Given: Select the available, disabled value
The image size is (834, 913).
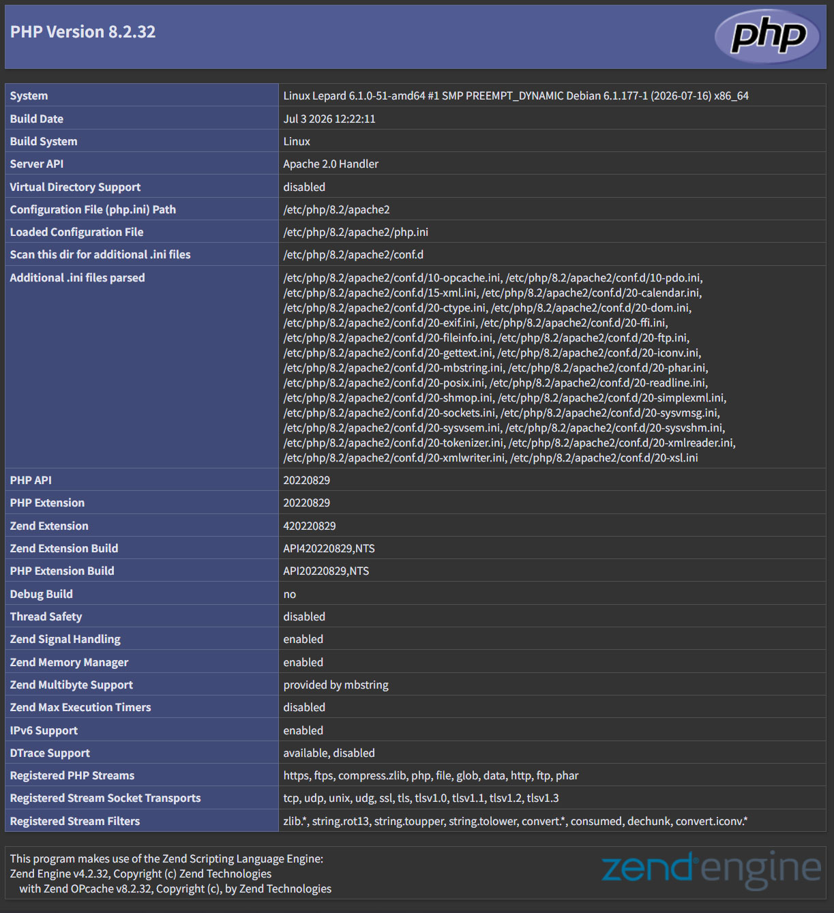Looking at the screenshot, I should 329,753.
